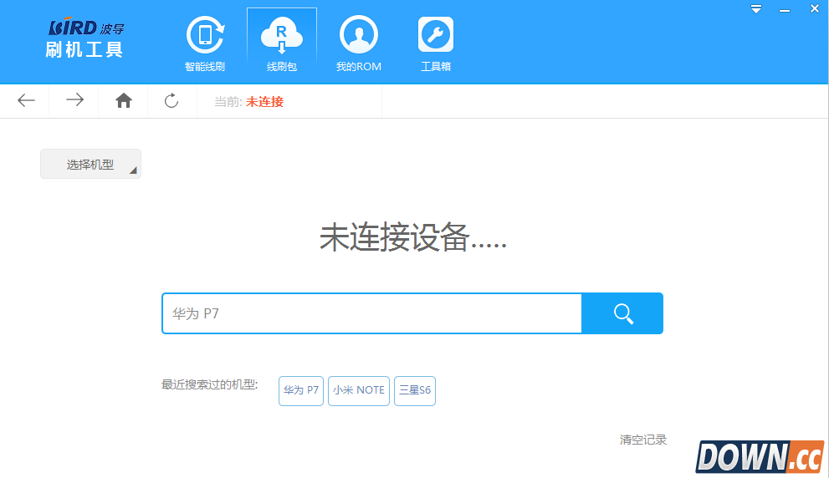Click the back arrow navigation icon
The height and width of the screenshot is (478, 829).
(26, 101)
